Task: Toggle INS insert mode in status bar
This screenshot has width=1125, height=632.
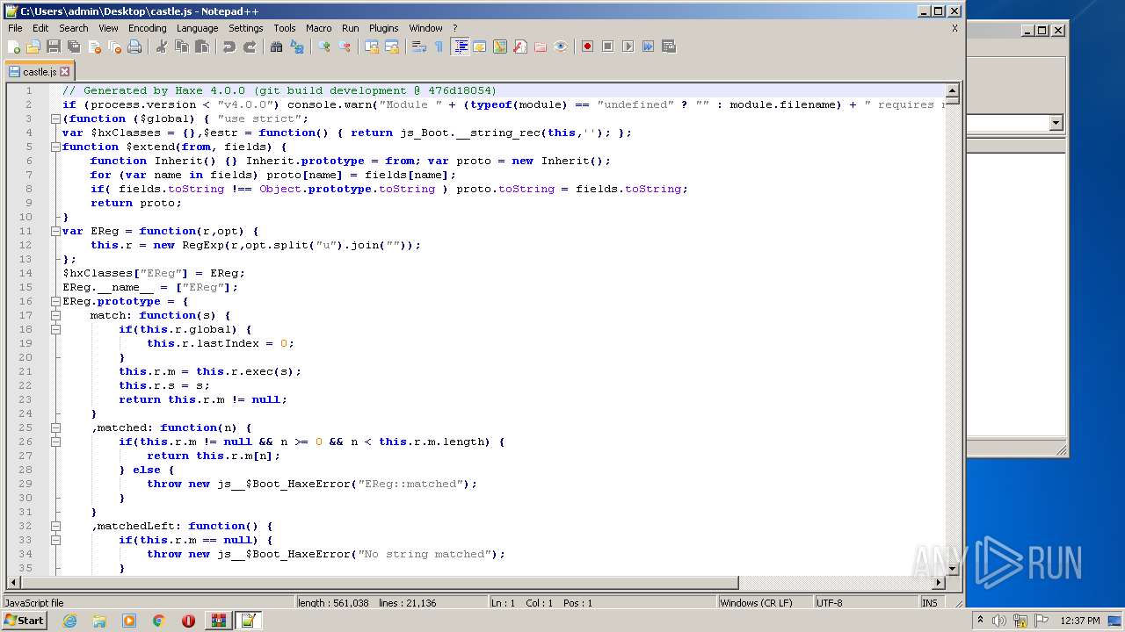Action: point(929,603)
